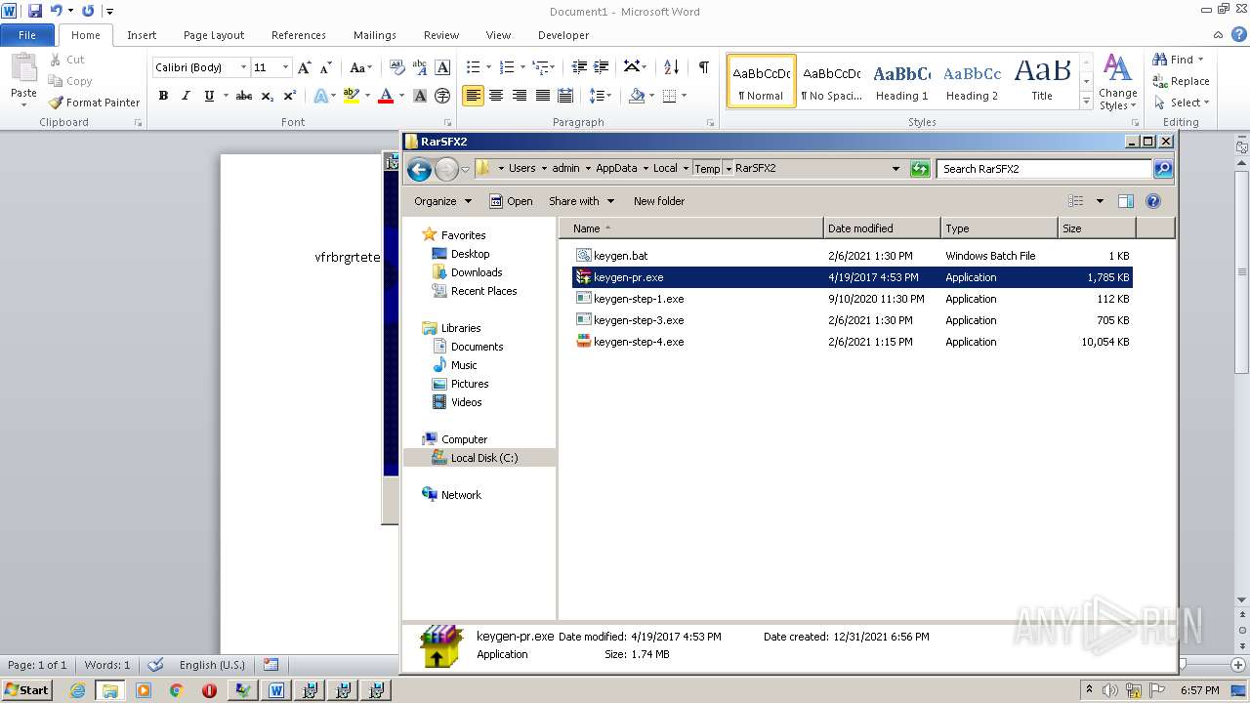Select Local Disk (C:) in navigation pane
Image resolution: width=1250 pixels, height=703 pixels.
pyautogui.click(x=484, y=458)
